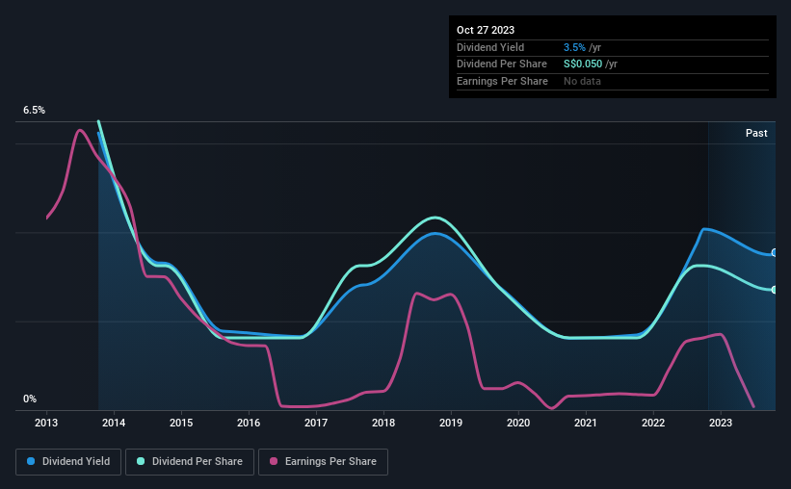The width and height of the screenshot is (791, 489).
Task: Select the 2019 x-axis label
Action: point(451,423)
